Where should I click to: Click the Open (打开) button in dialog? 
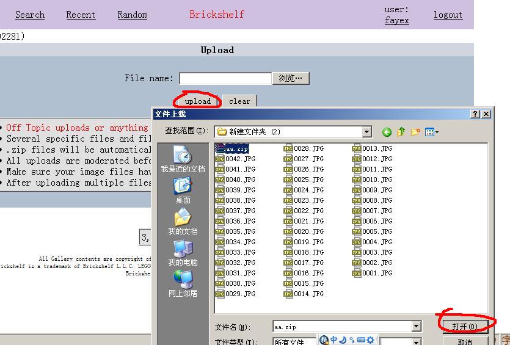coord(465,326)
